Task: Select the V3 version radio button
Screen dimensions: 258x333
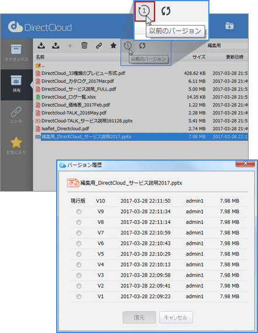Action: tap(79, 275)
